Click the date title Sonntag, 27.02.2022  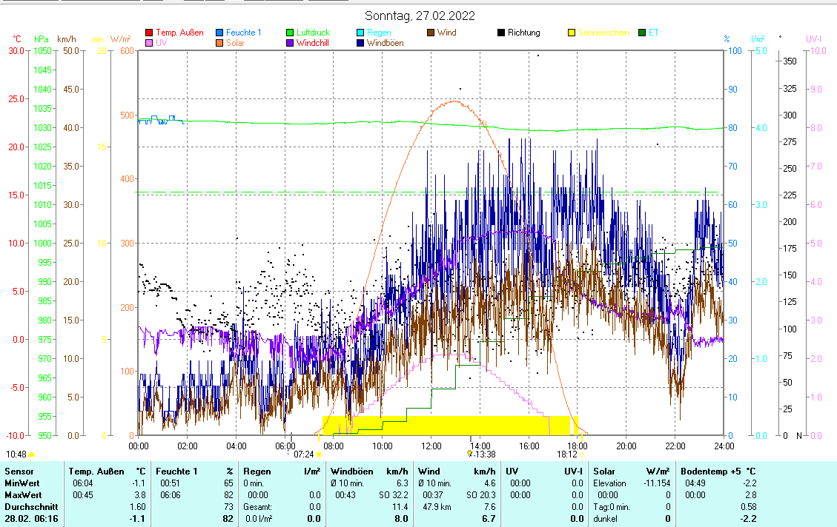pyautogui.click(x=420, y=16)
